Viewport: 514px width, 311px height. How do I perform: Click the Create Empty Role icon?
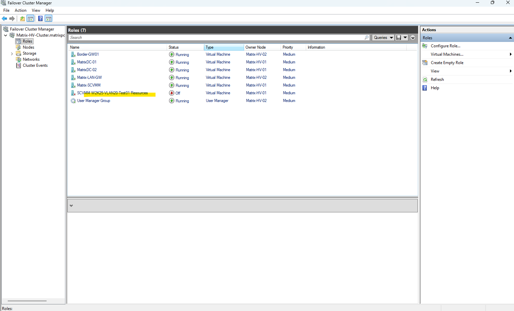(425, 63)
